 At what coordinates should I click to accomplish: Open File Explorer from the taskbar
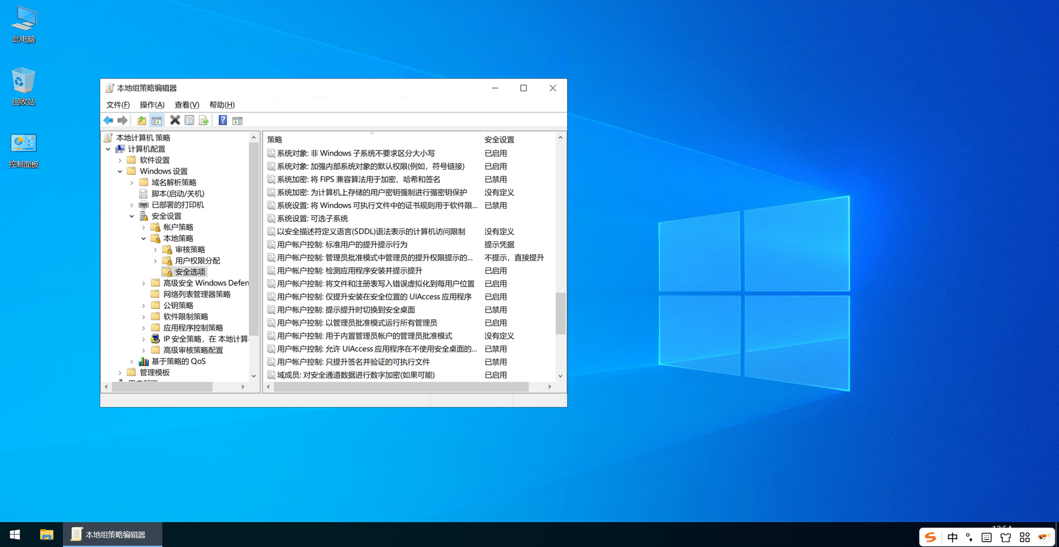click(x=47, y=535)
